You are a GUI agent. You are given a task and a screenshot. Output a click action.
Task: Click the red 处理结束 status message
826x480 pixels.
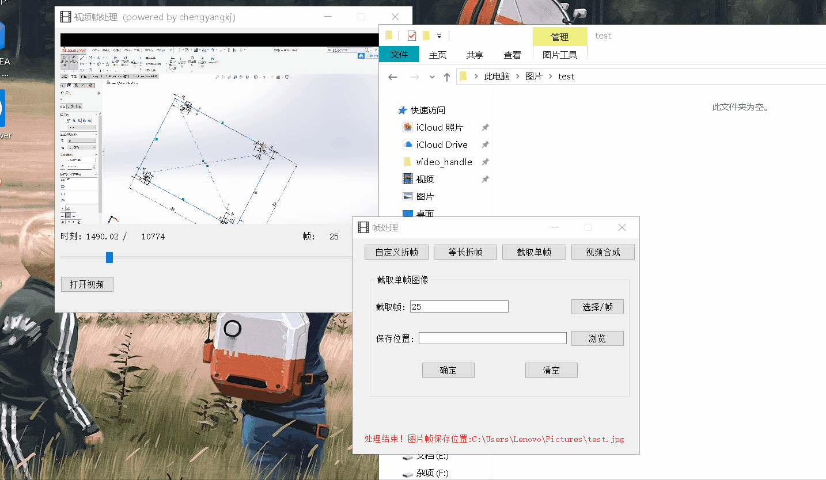pyautogui.click(x=494, y=439)
